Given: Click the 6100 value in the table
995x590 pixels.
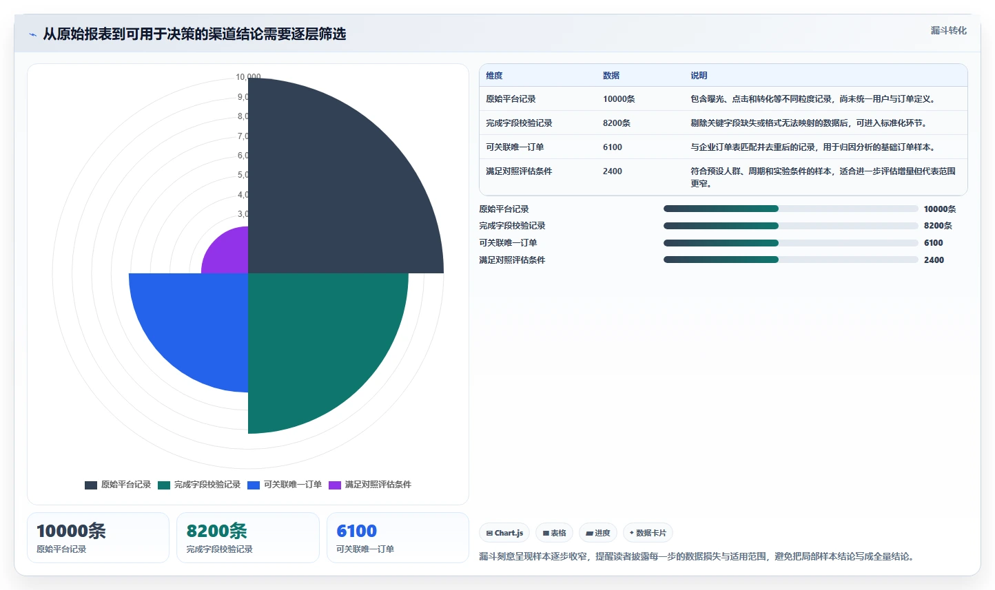Looking at the screenshot, I should click(613, 147).
